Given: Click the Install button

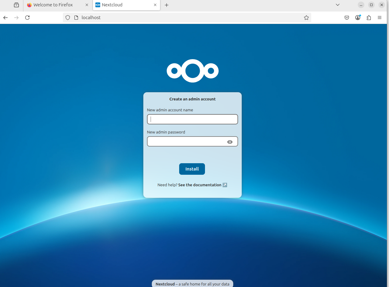Looking at the screenshot, I should pyautogui.click(x=192, y=169).
